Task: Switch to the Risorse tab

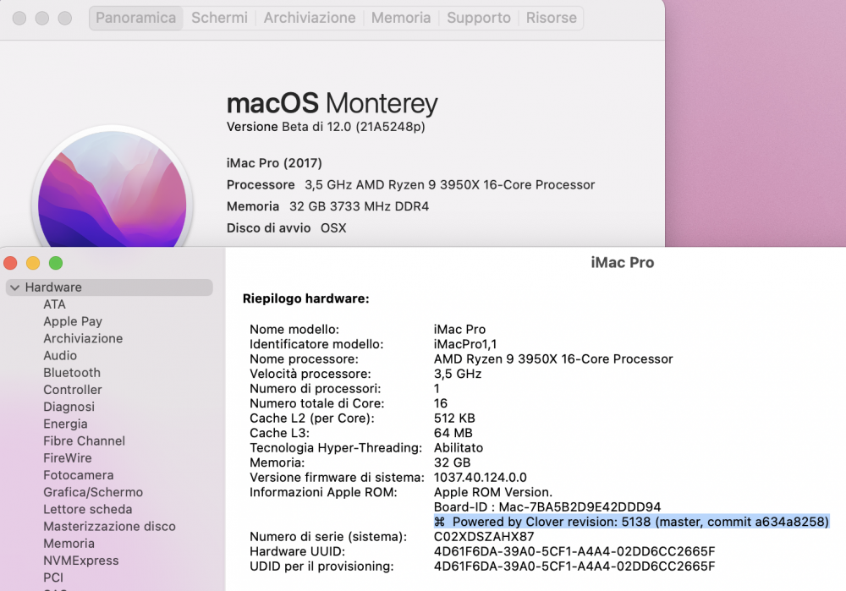Action: [552, 18]
